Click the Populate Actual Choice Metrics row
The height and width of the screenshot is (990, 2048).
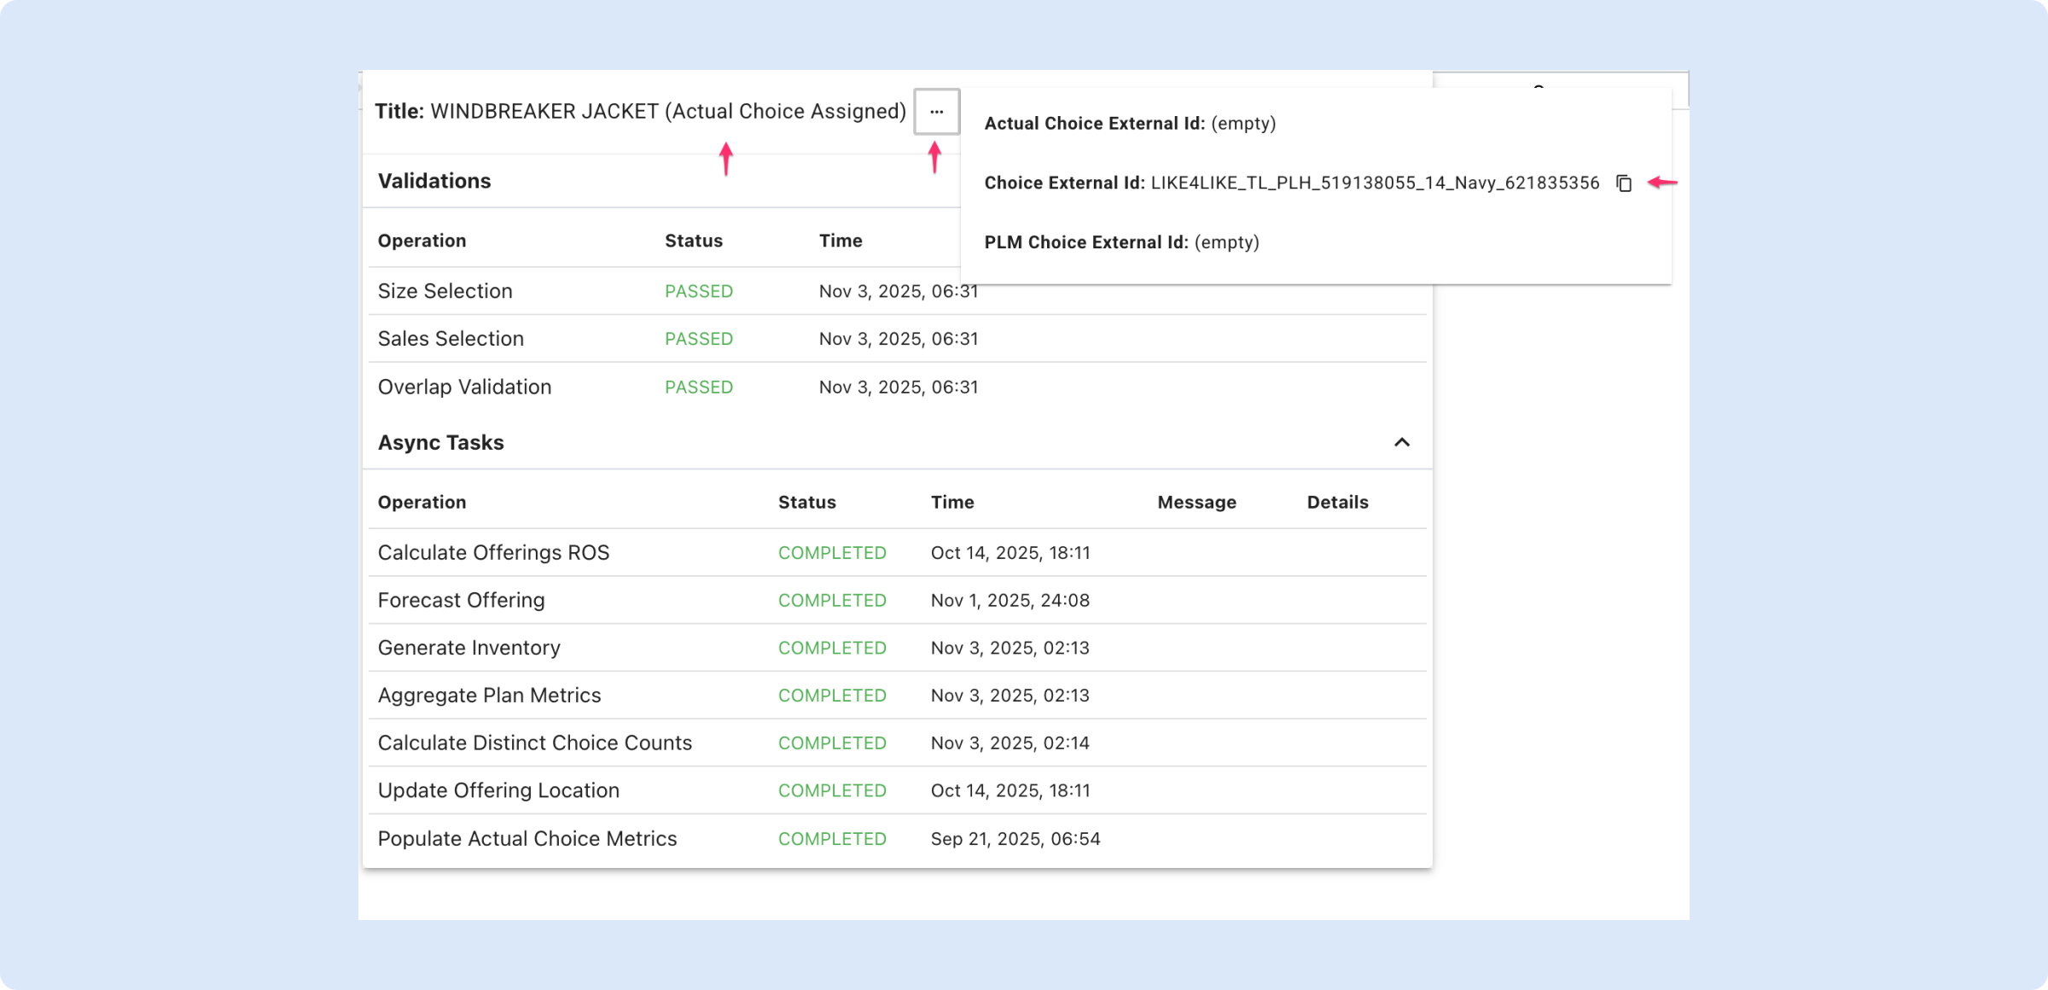(527, 839)
